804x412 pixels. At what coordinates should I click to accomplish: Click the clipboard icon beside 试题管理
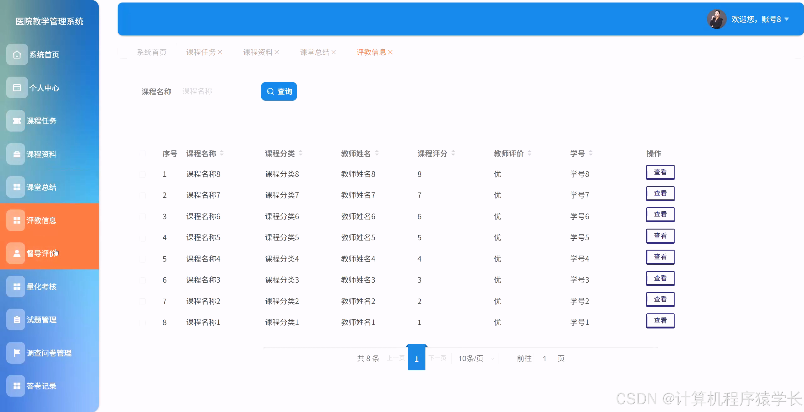pos(16,320)
